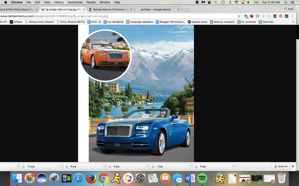This screenshot has width=299, height=186.
Task: Open Finder from the Dock
Action: point(17,178)
